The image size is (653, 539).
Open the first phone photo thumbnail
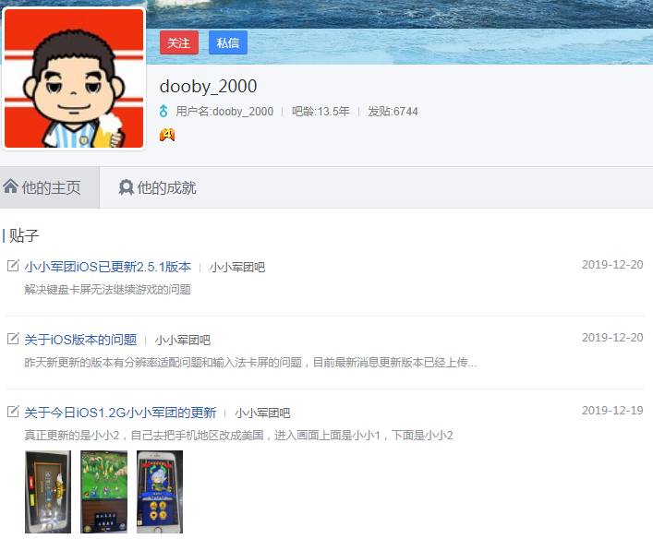point(48,492)
